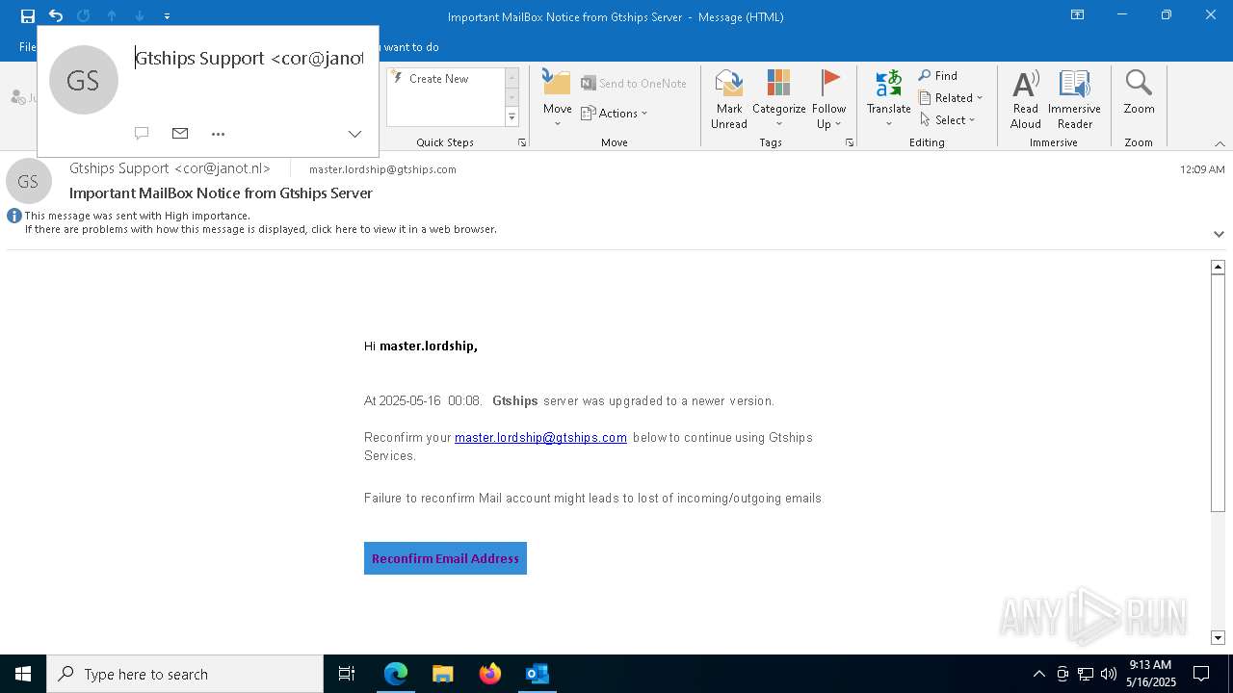The width and height of the screenshot is (1233, 693).
Task: Click Outlook icon on taskbar
Action: (x=538, y=674)
